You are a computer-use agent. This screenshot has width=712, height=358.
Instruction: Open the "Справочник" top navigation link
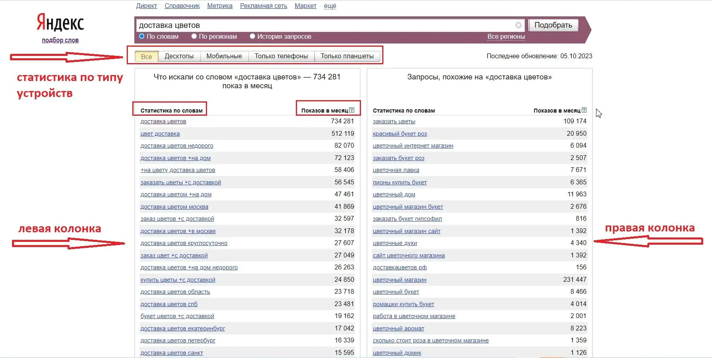pos(182,6)
